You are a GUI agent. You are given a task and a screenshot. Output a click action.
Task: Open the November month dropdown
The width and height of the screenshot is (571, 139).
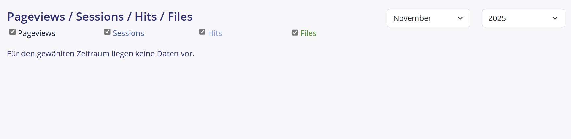pos(428,18)
